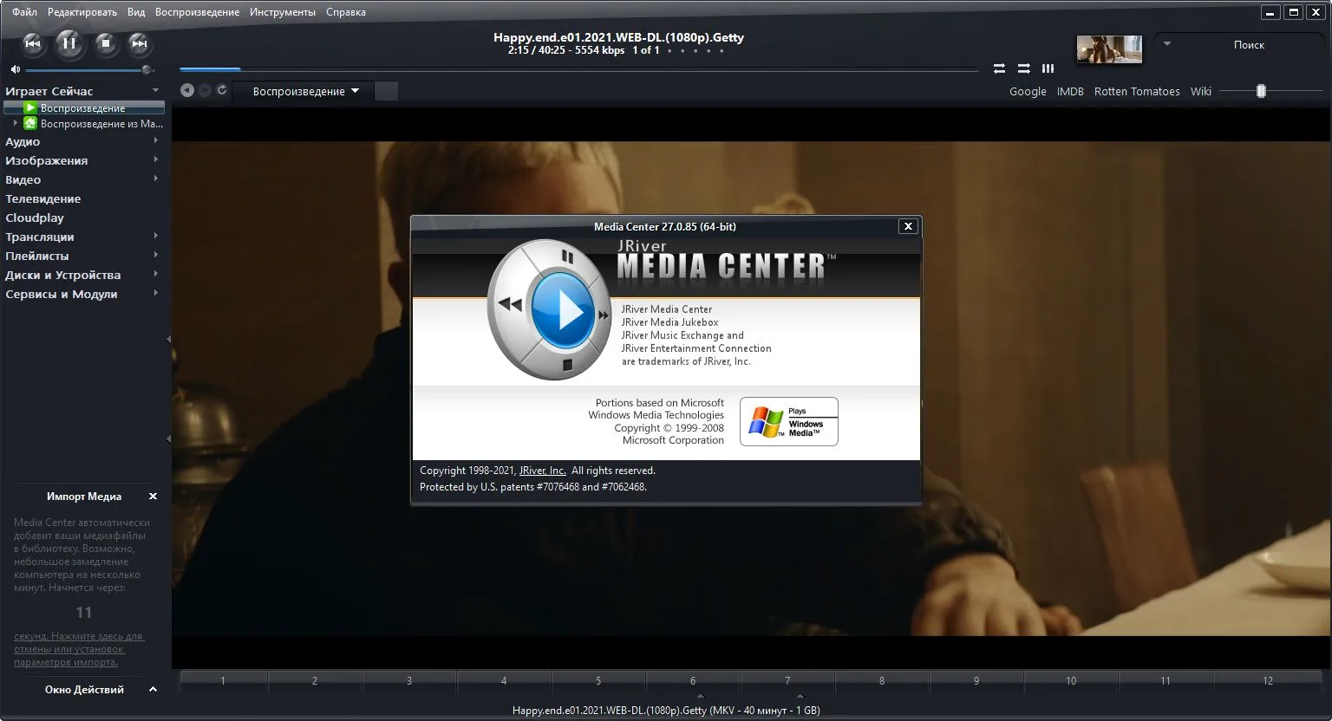
Task: Open the Rotten Tomatoes link
Action: (1137, 91)
